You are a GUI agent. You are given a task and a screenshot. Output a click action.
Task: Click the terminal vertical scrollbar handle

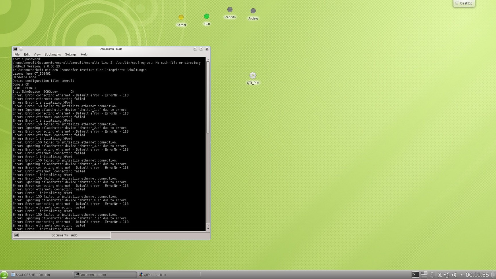(208, 97)
